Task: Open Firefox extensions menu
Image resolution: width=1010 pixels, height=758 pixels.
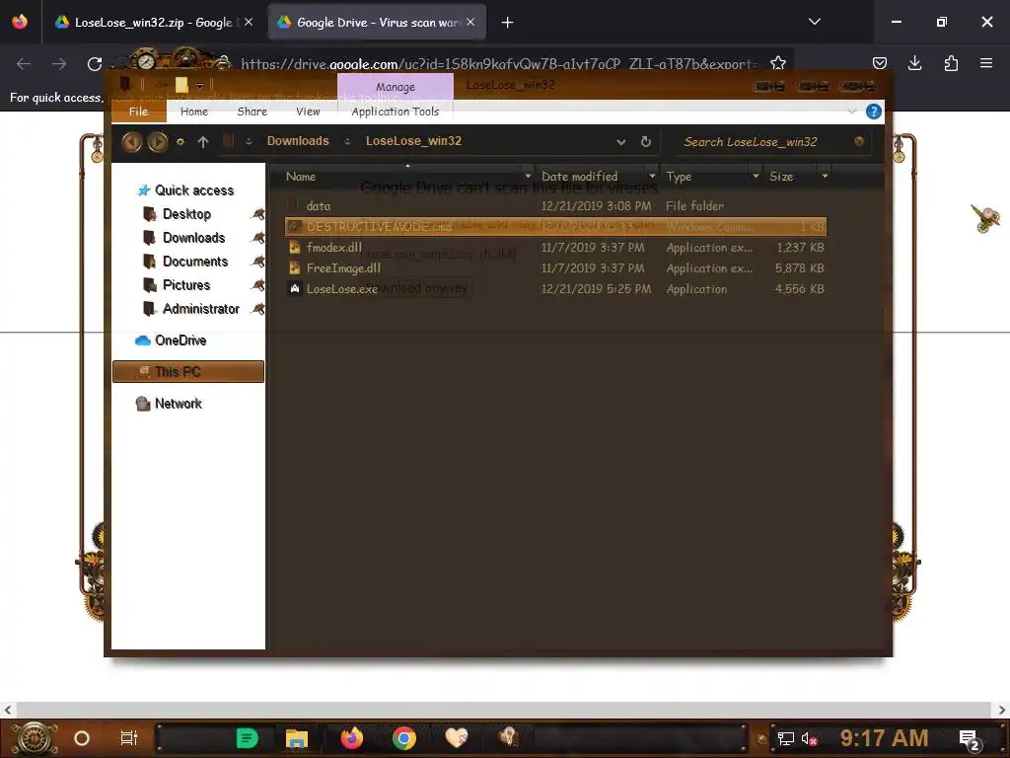Action: point(951,63)
